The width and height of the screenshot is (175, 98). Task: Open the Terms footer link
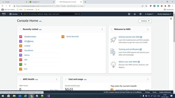tap(154, 92)
